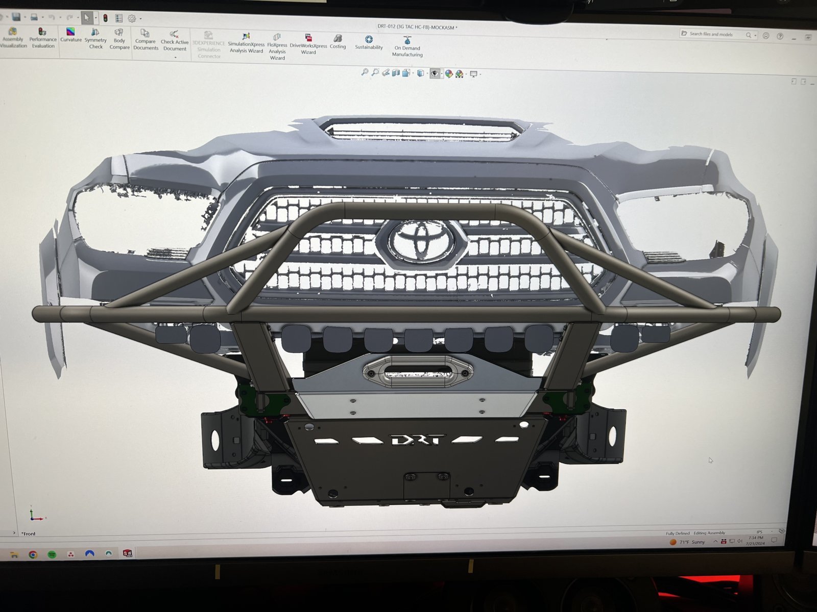Click Zoom to Fit in view toolbar
Image resolution: width=817 pixels, height=612 pixels.
[x=365, y=72]
